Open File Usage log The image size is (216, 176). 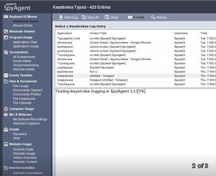[21, 86]
